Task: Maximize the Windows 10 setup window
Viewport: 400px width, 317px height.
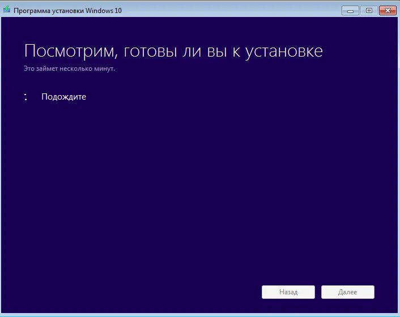Action: pyautogui.click(x=369, y=11)
